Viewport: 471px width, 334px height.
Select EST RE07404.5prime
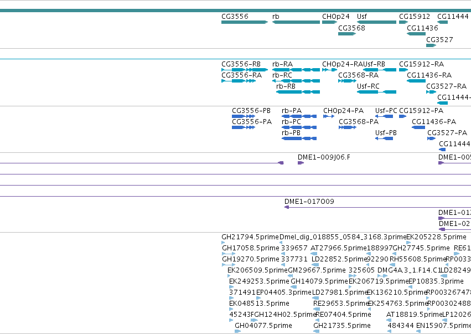tap(318, 320)
